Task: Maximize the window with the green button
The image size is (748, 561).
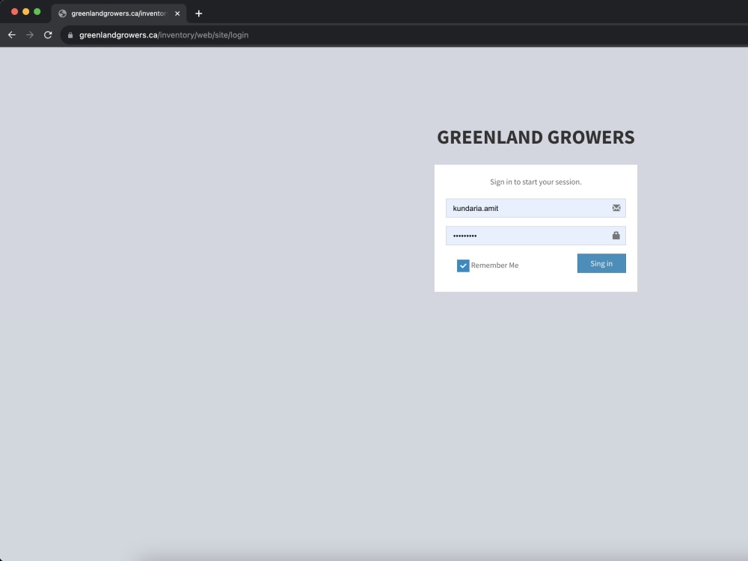Action: pos(37,11)
